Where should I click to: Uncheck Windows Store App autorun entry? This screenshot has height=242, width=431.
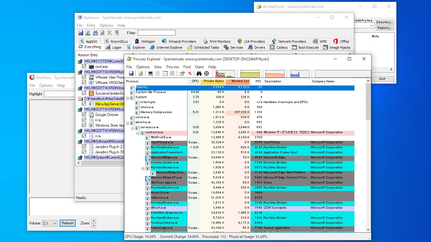pyautogui.click(x=84, y=125)
